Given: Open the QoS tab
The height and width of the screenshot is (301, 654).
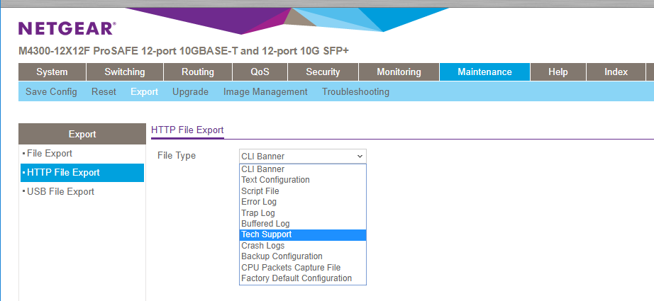Looking at the screenshot, I should click(260, 72).
